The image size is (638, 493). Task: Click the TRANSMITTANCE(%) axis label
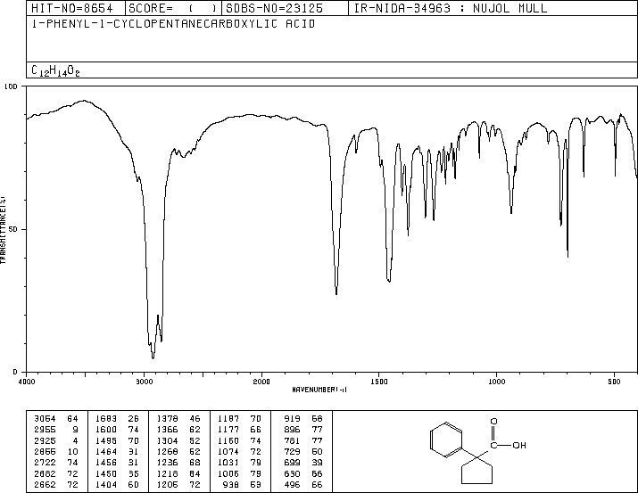click(x=3, y=230)
